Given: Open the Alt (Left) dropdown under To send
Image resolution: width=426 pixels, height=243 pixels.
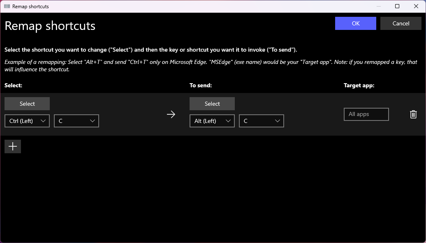Looking at the screenshot, I should tap(212, 121).
